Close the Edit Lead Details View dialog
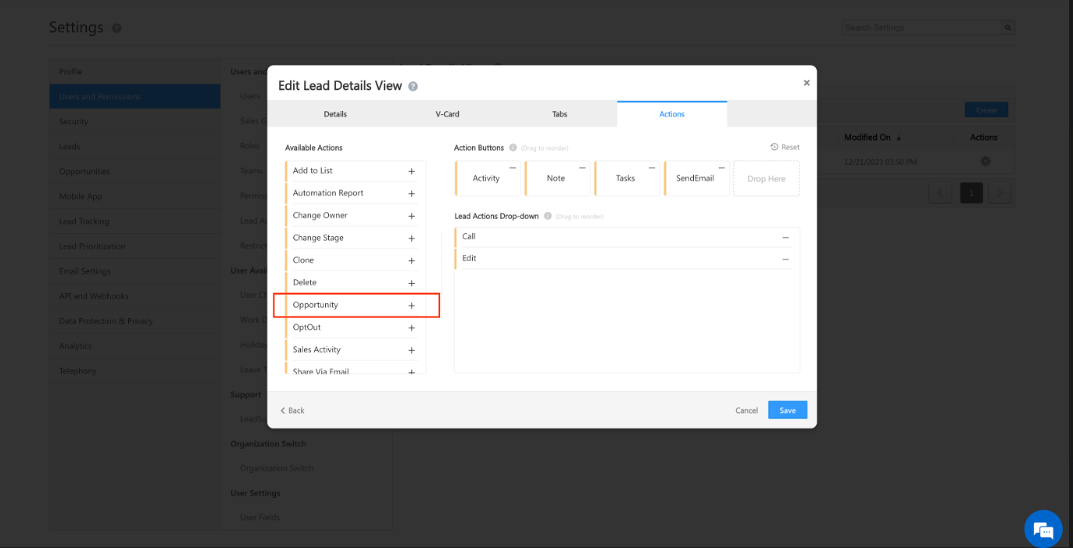Image resolution: width=1073 pixels, height=548 pixels. tap(807, 83)
